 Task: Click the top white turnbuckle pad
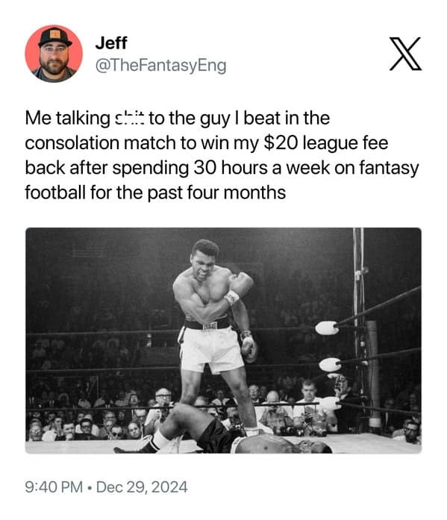(327, 328)
